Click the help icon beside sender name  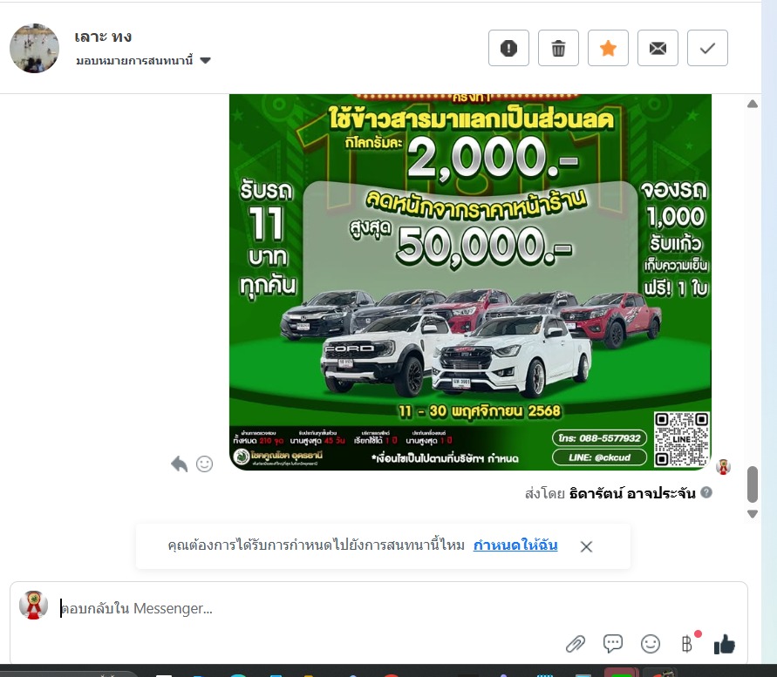click(706, 492)
